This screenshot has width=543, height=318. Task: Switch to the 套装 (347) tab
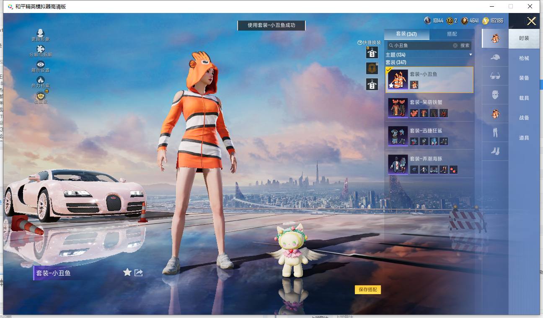406,34
